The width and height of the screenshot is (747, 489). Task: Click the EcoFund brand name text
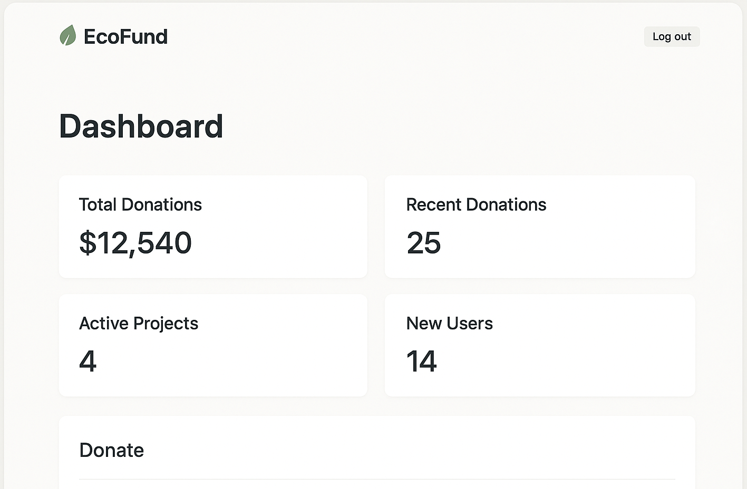[125, 37]
